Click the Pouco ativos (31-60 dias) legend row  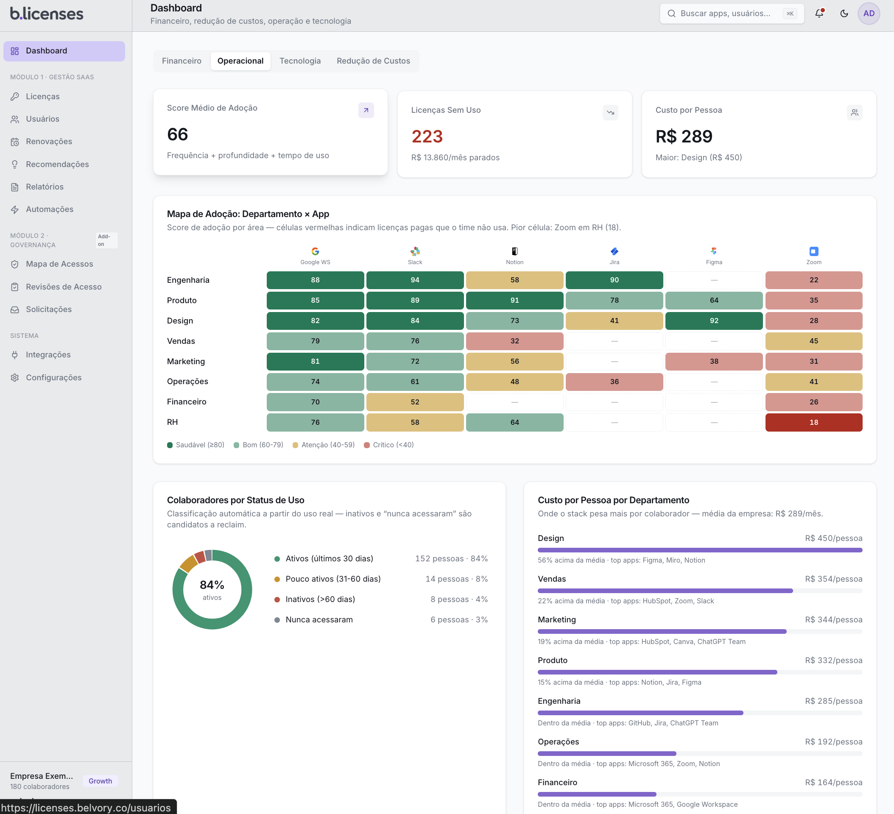(x=381, y=579)
